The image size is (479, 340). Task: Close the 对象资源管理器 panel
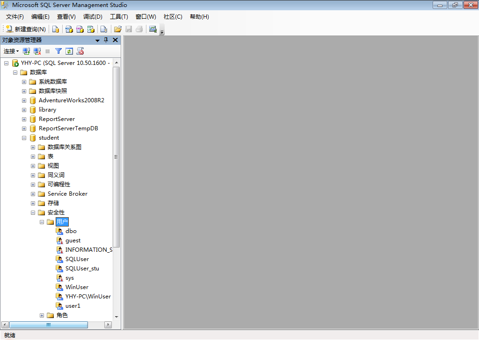(x=115, y=40)
